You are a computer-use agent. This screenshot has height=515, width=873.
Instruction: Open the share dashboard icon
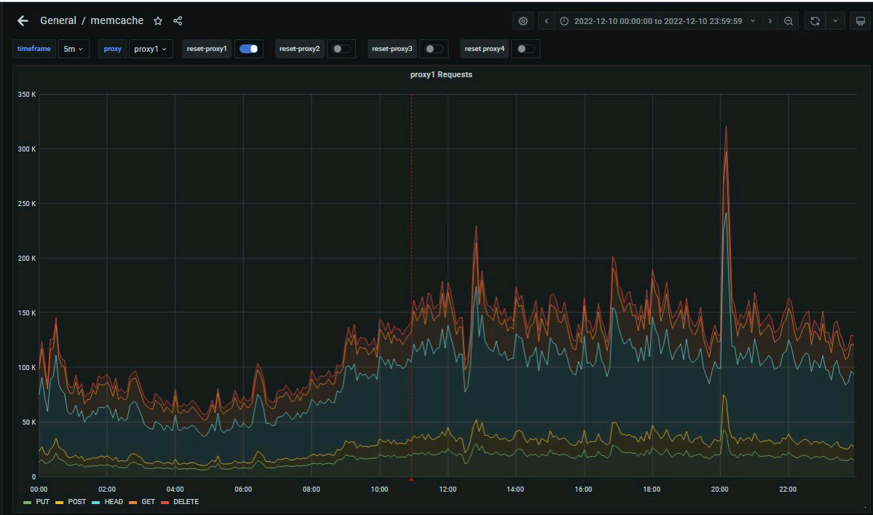click(178, 21)
